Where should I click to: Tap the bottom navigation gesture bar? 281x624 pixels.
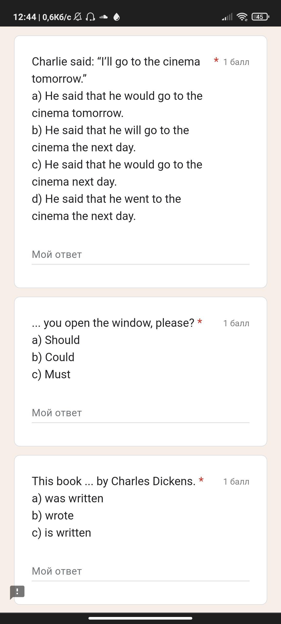point(140,618)
